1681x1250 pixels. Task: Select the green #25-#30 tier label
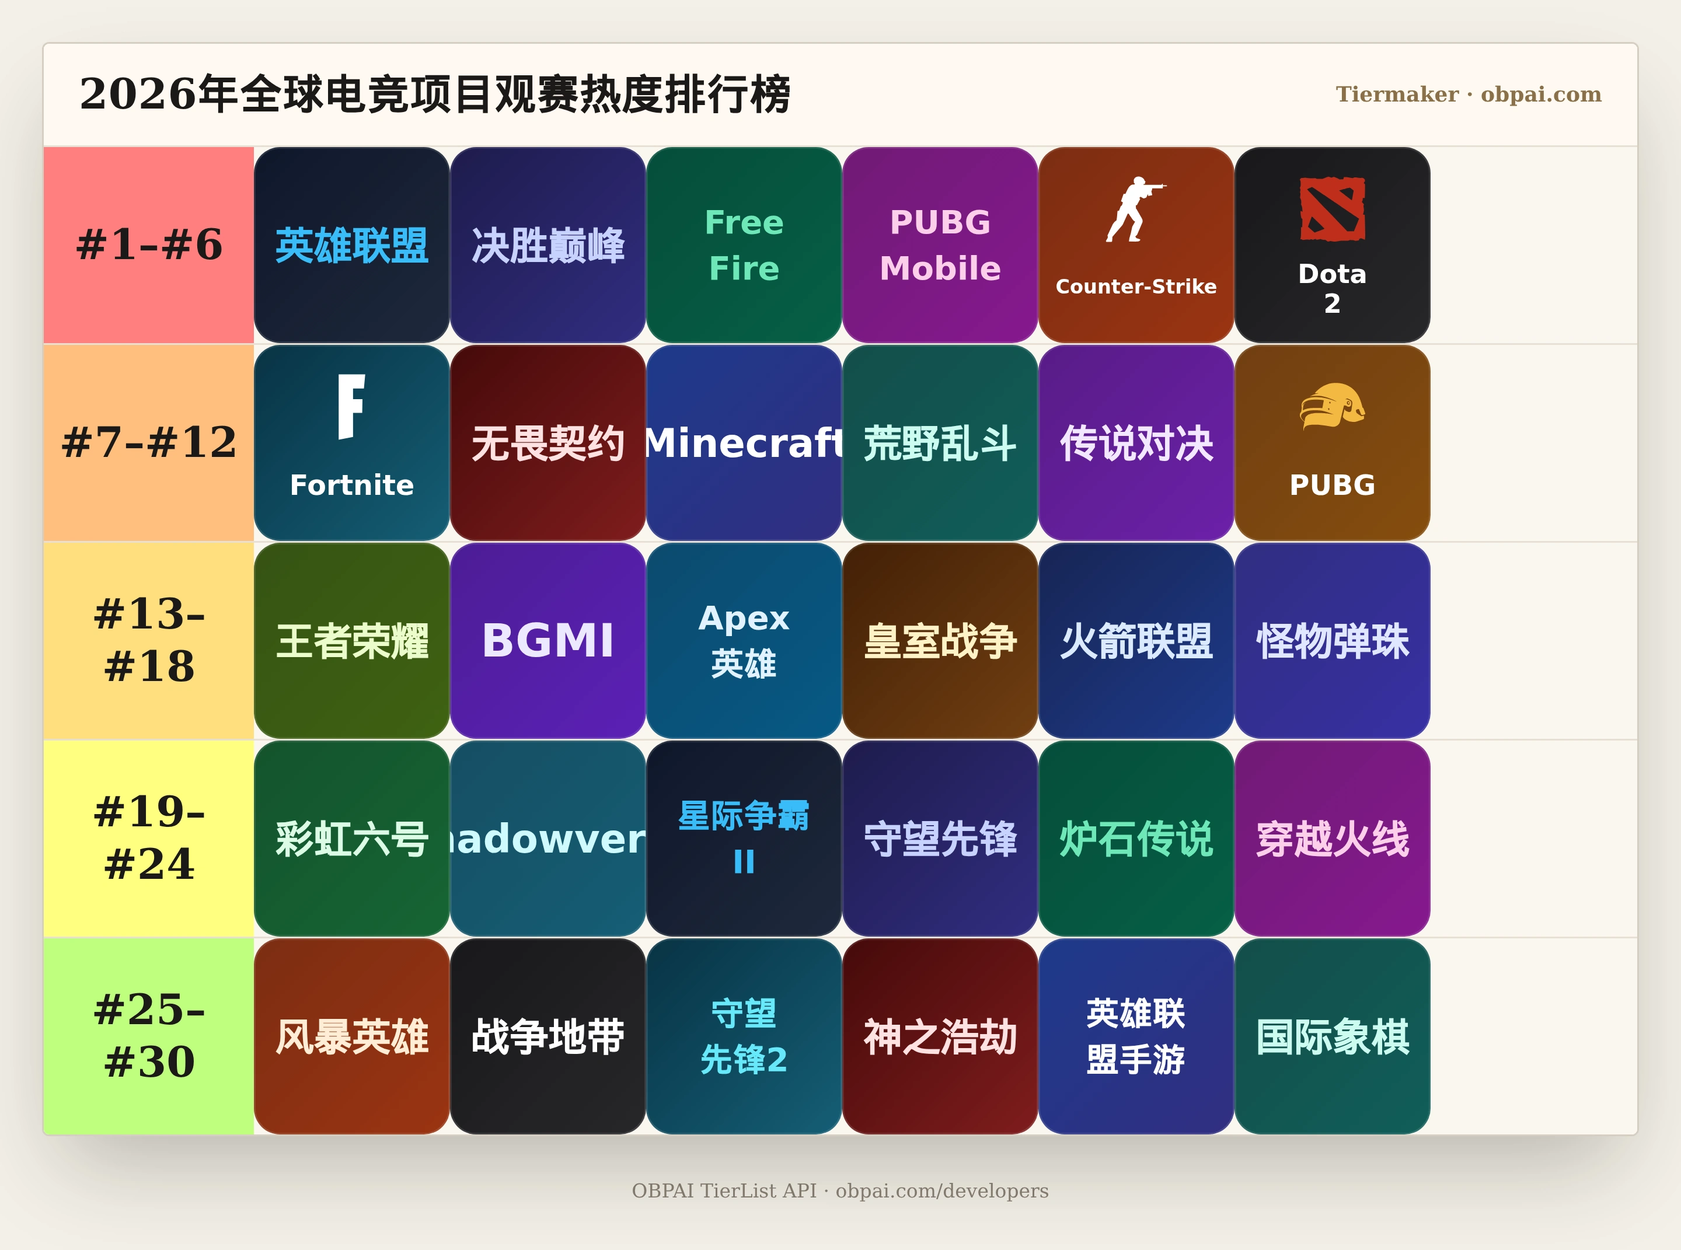(149, 1036)
